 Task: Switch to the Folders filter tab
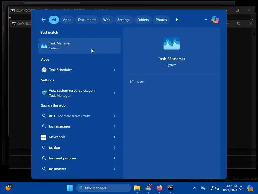[143, 20]
